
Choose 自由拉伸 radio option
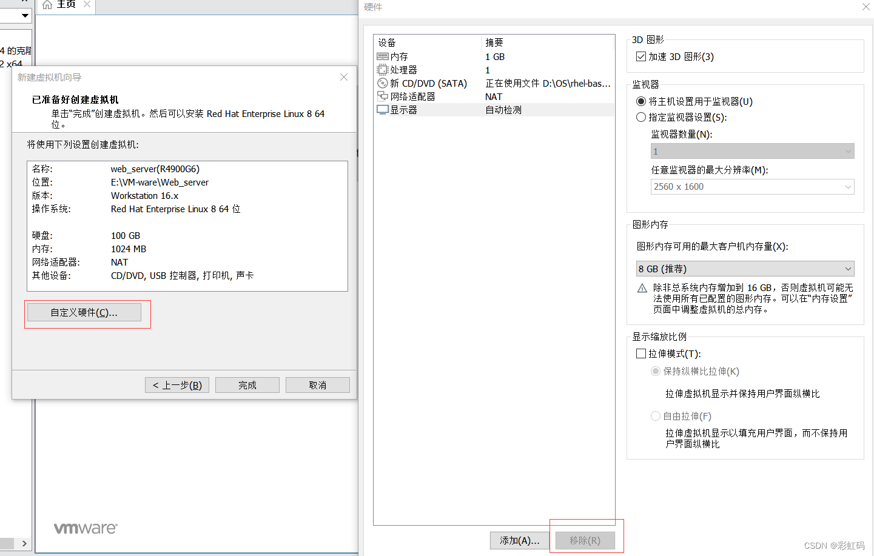click(x=656, y=416)
